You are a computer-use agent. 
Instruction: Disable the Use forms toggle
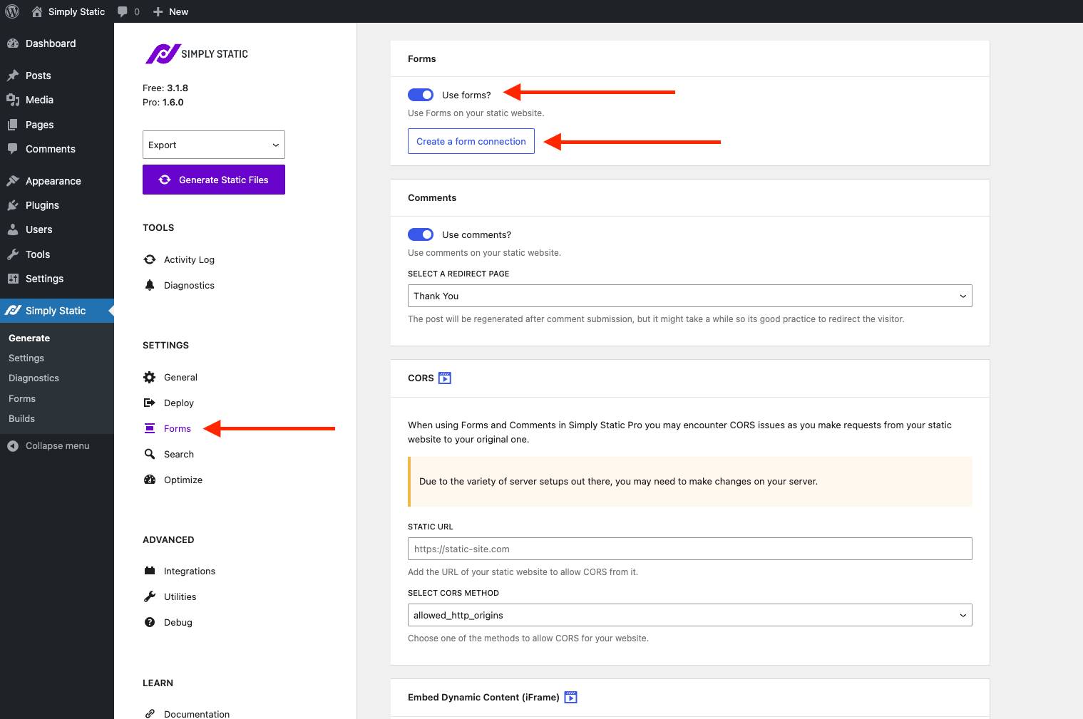click(421, 95)
